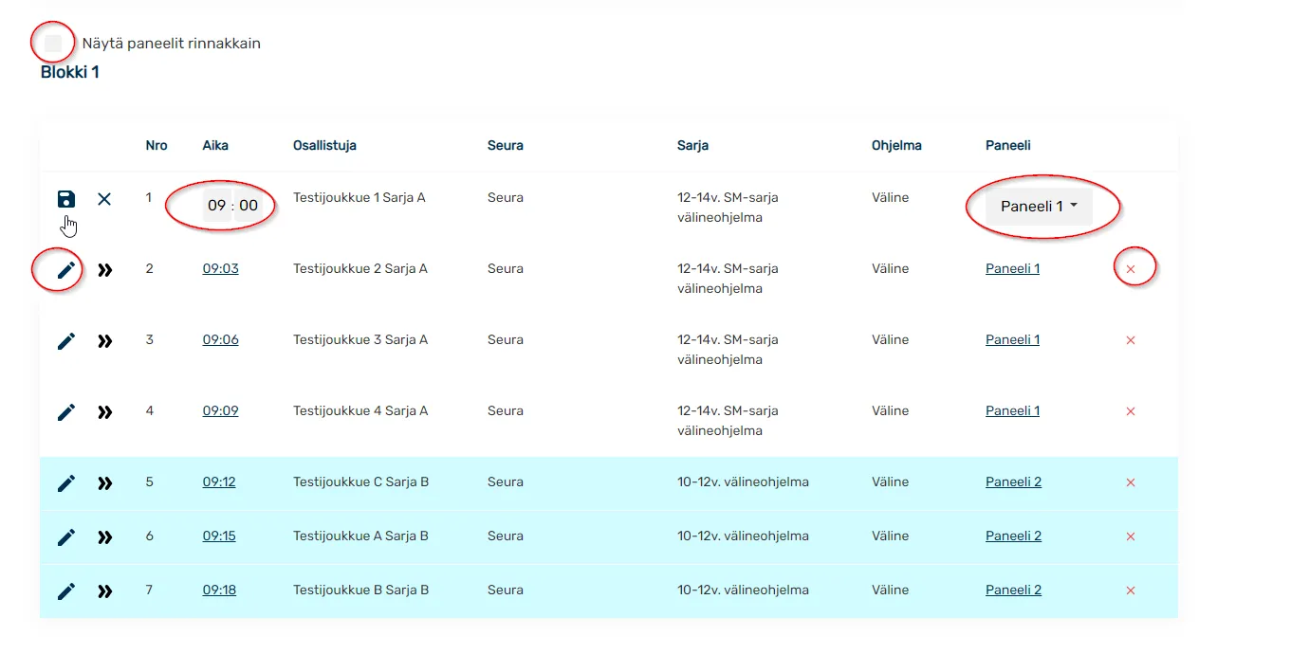The height and width of the screenshot is (654, 1291).
Task: Click the Ohjelma column header
Action: click(x=896, y=146)
